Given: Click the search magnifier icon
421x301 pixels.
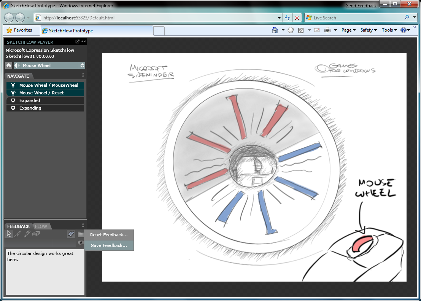Looking at the screenshot, I should coord(407,18).
